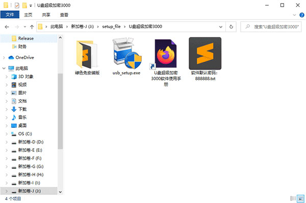
Task: Click 新加卷-J (J:) in the breadcrumb
Action: click(x=82, y=27)
